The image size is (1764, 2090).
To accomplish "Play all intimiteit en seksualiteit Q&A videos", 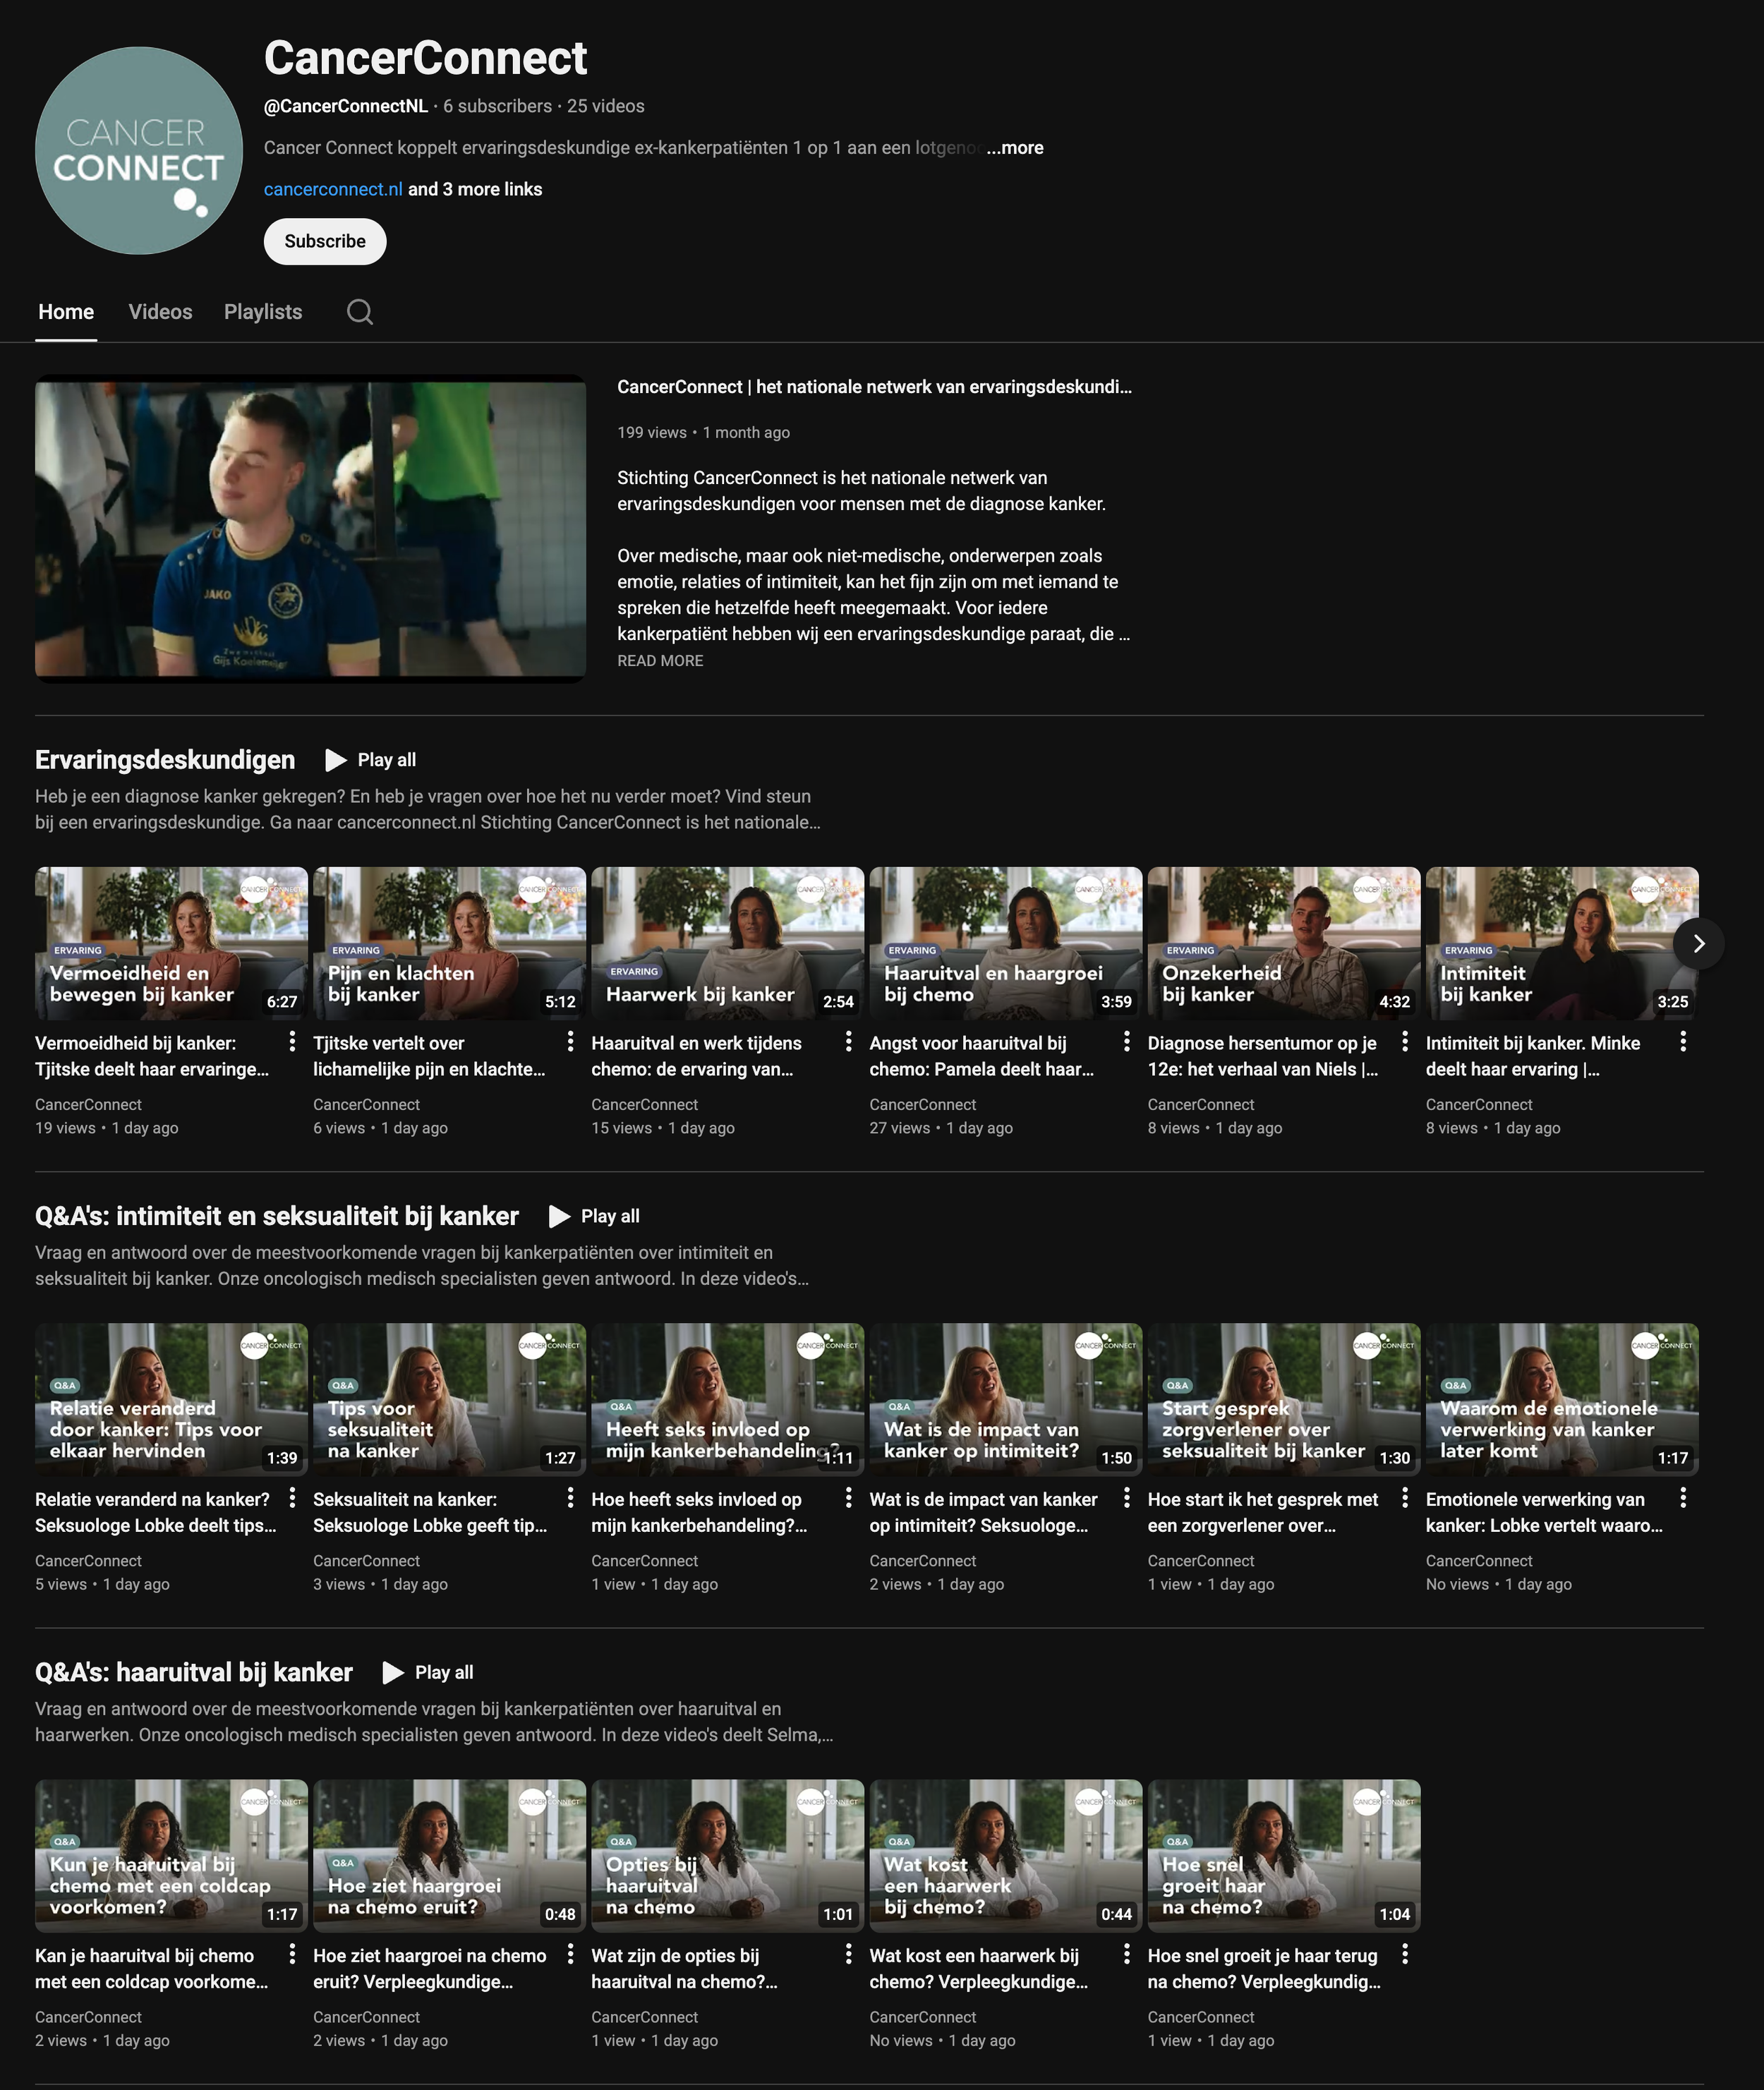I will (x=594, y=1216).
